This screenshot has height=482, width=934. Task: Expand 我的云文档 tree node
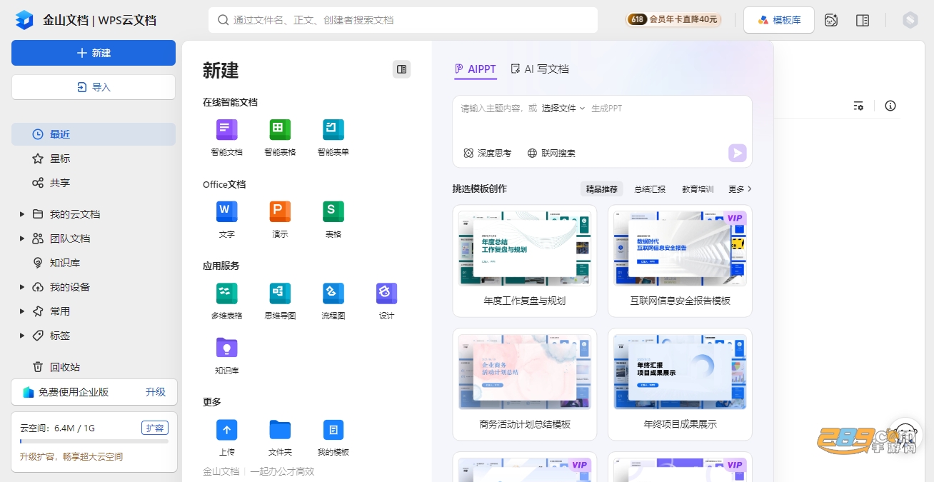click(x=22, y=214)
